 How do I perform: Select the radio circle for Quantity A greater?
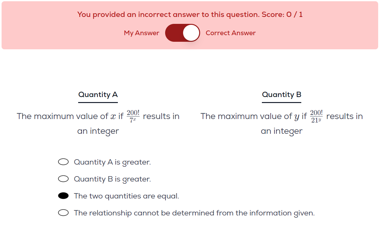pyautogui.click(x=63, y=162)
